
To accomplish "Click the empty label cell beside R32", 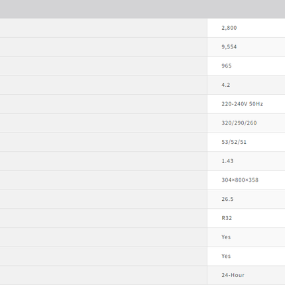I will pyautogui.click(x=103, y=218).
